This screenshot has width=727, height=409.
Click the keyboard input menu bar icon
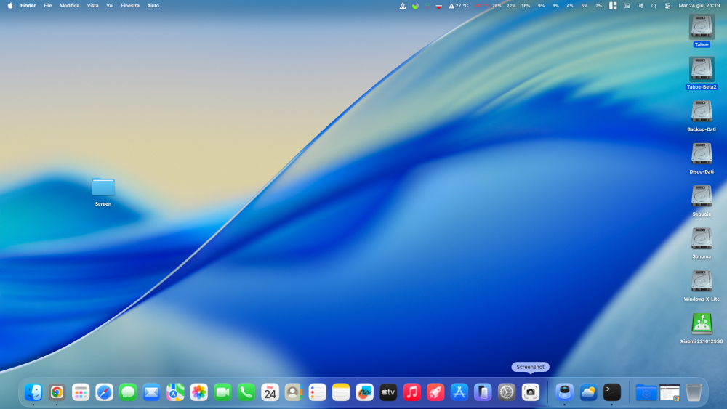(627, 6)
